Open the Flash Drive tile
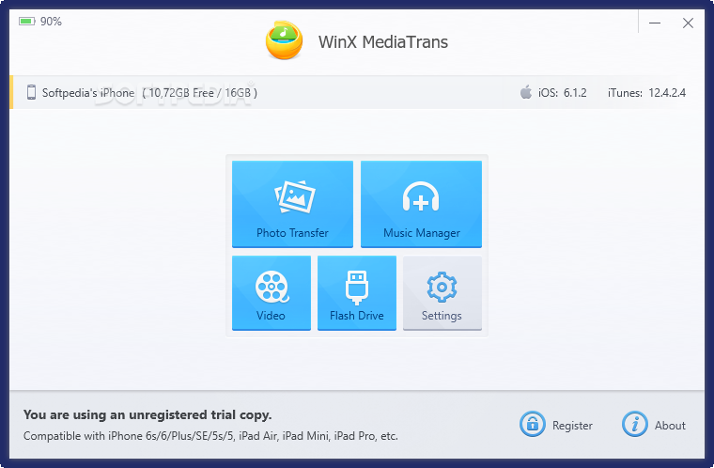 click(357, 292)
